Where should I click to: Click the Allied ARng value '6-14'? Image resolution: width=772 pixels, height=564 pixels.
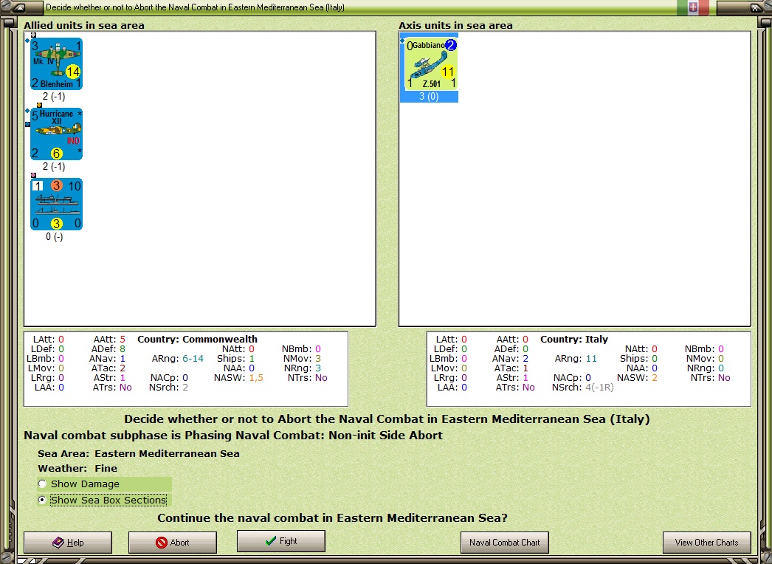pos(193,359)
